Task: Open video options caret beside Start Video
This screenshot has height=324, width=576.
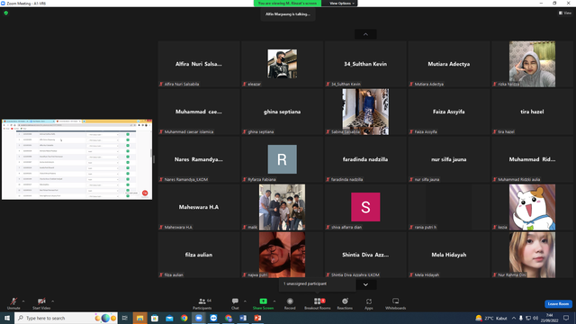Action: point(52,301)
